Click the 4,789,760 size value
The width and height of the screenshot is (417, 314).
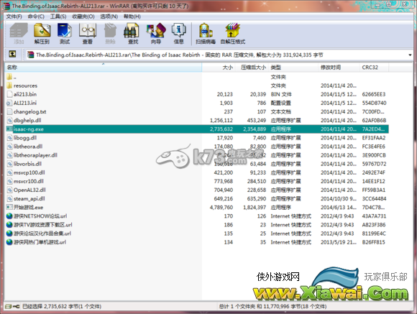[x=221, y=207]
